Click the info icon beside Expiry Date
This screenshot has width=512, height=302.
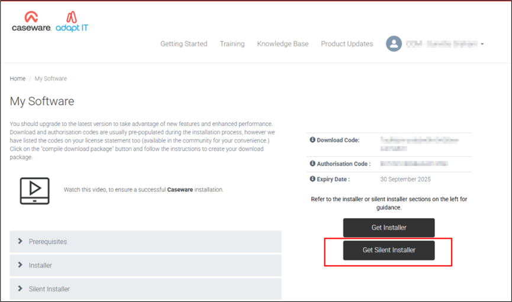click(313, 179)
